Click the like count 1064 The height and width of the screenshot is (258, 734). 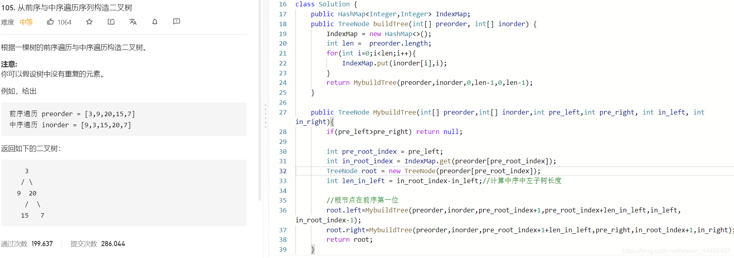point(64,22)
